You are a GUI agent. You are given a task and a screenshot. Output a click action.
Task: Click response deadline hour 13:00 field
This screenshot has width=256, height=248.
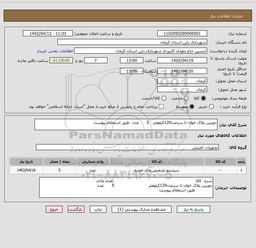click(x=132, y=60)
